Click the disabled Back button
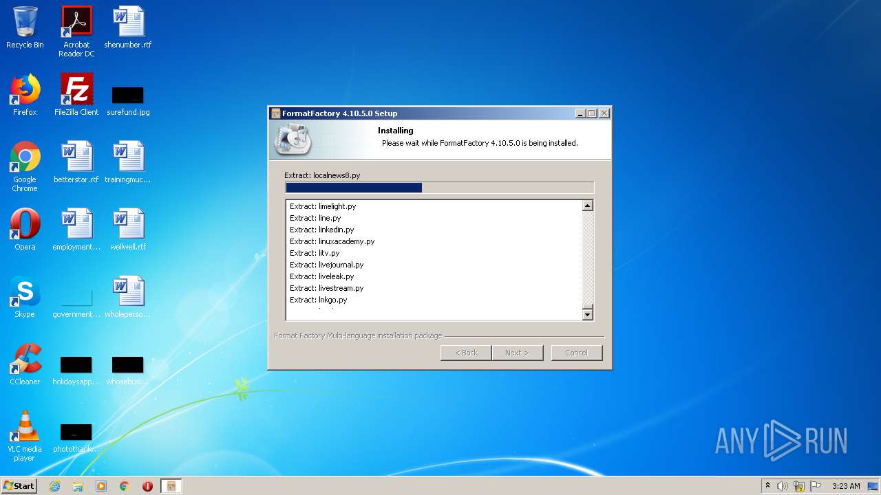This screenshot has height=495, width=881. click(466, 353)
